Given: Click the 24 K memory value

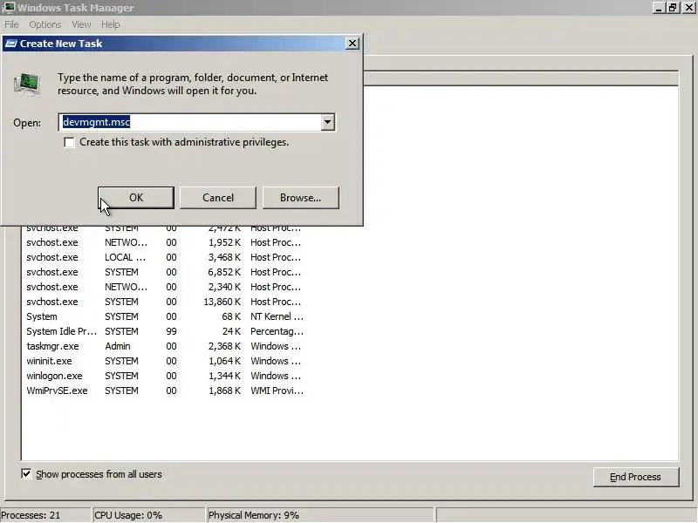Looking at the screenshot, I should tap(231, 331).
